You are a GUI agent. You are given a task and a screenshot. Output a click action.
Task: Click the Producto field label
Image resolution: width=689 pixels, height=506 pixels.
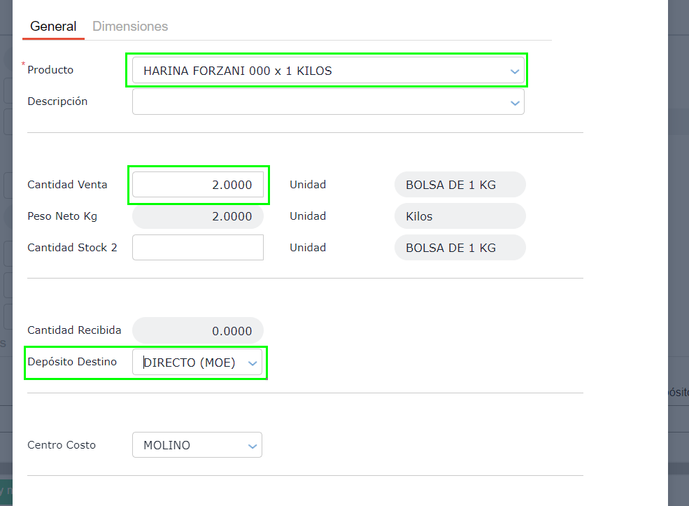[50, 70]
